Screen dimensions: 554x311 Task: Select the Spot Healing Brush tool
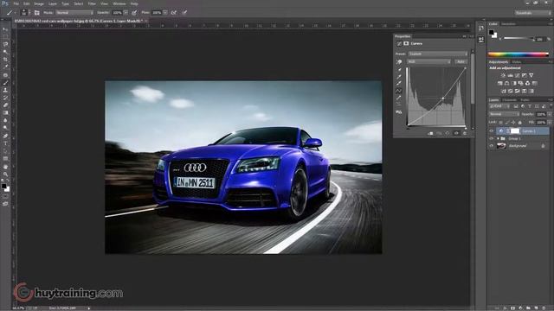pos(5,75)
